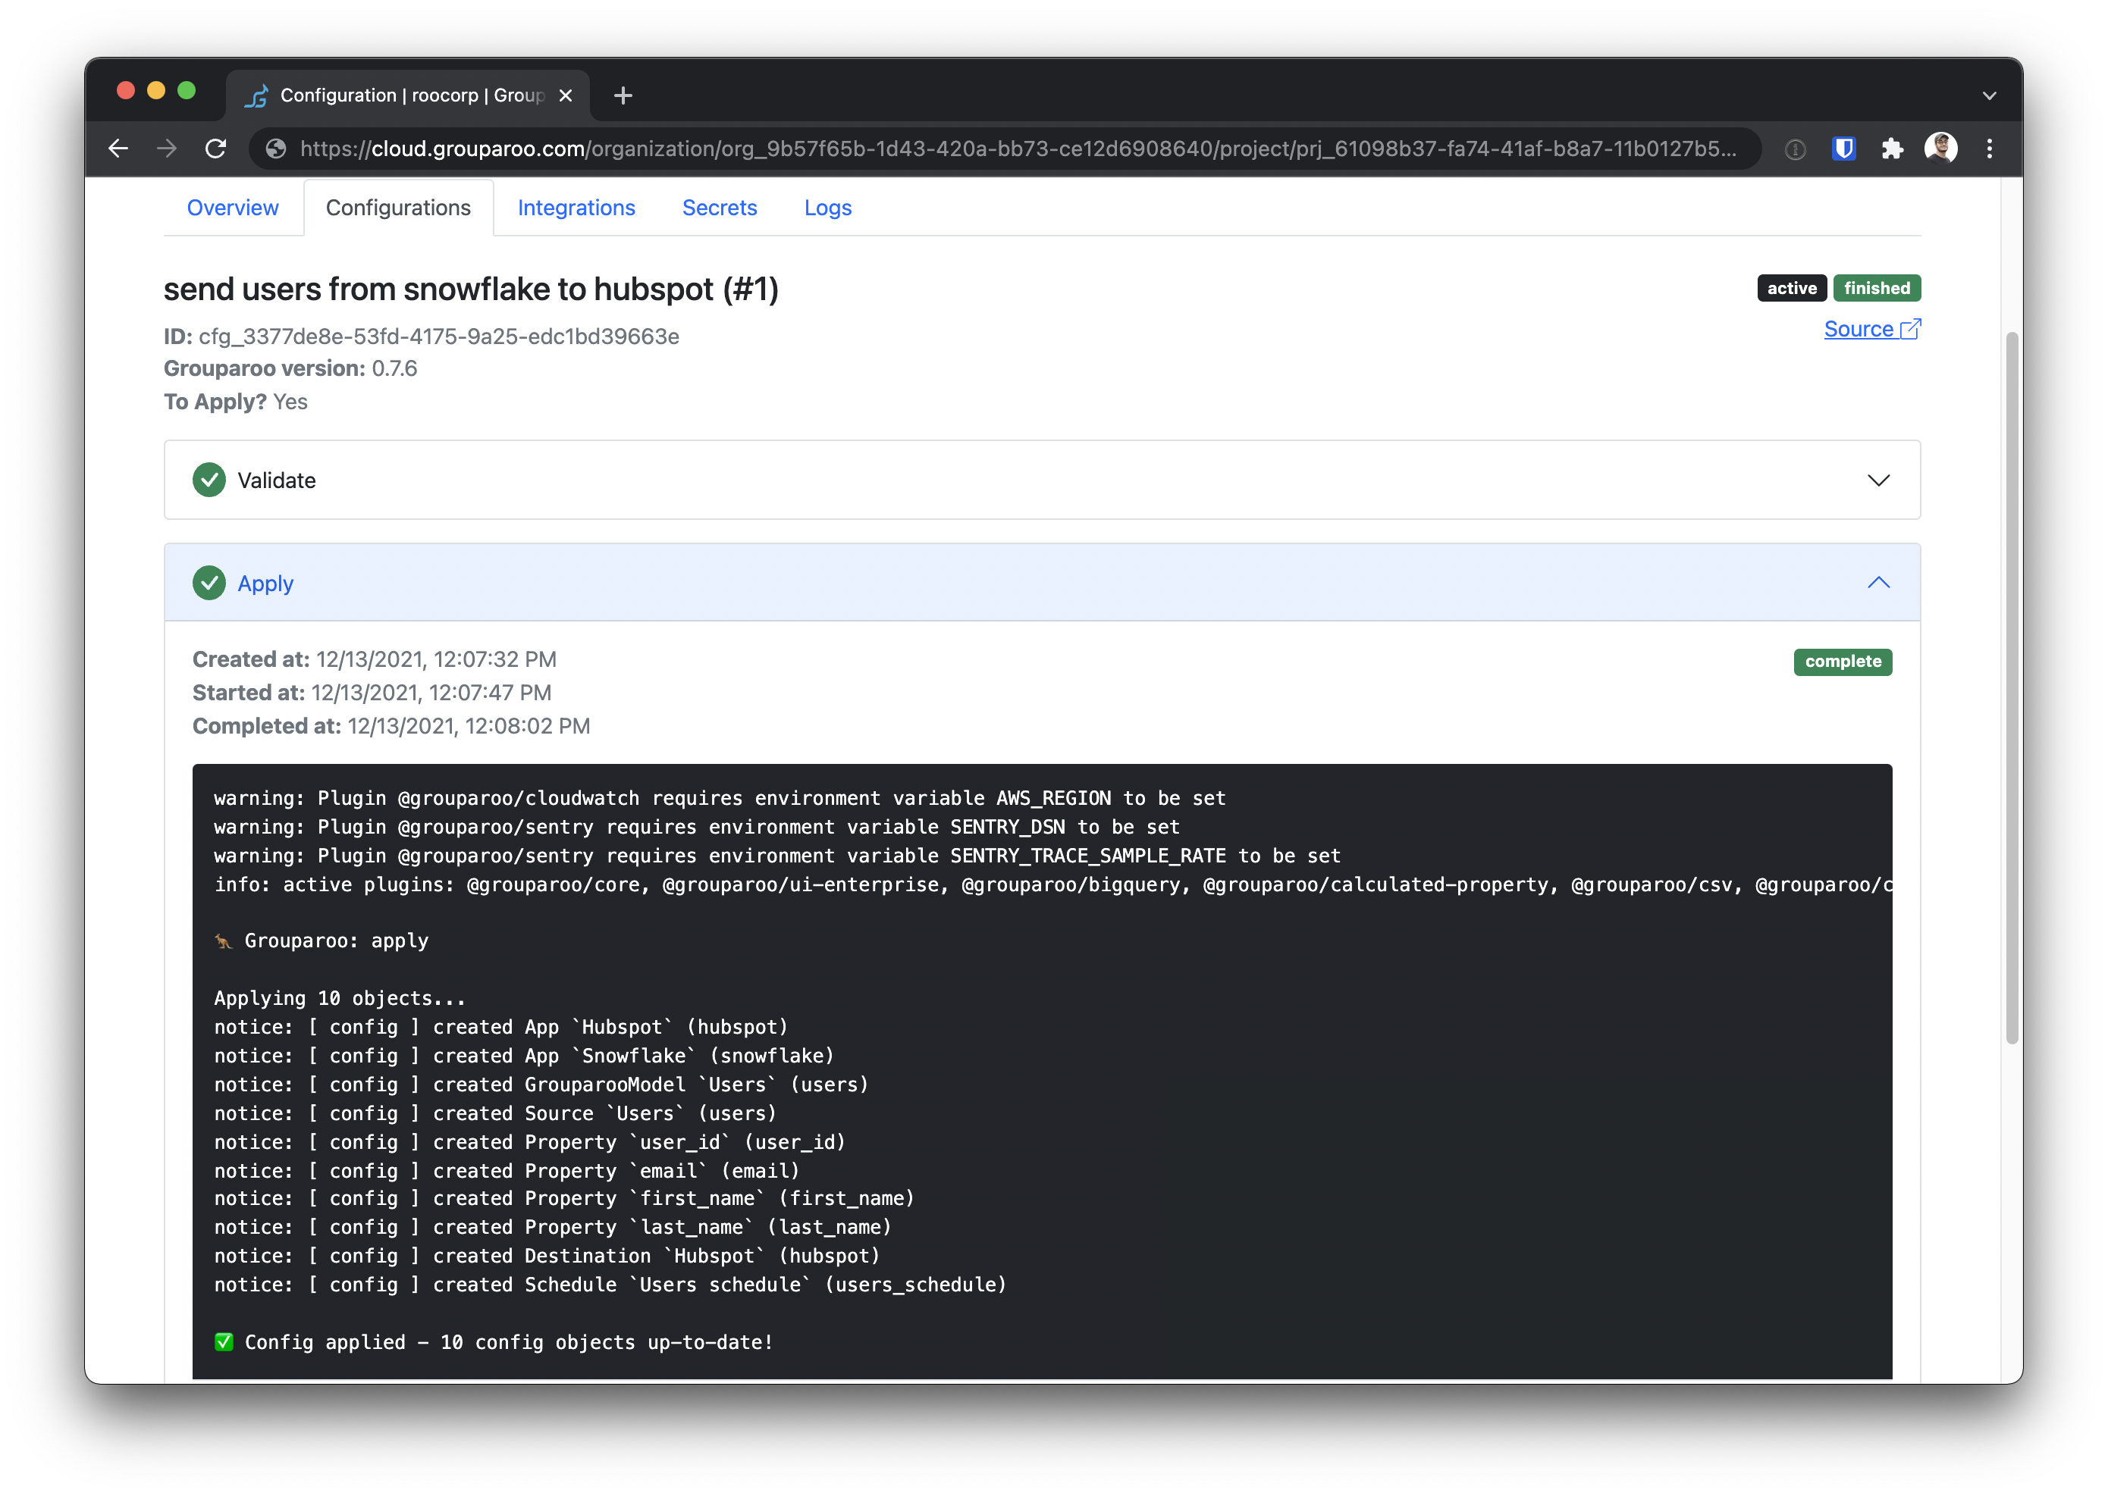
Task: Click the configuration title heading
Action: coord(471,289)
